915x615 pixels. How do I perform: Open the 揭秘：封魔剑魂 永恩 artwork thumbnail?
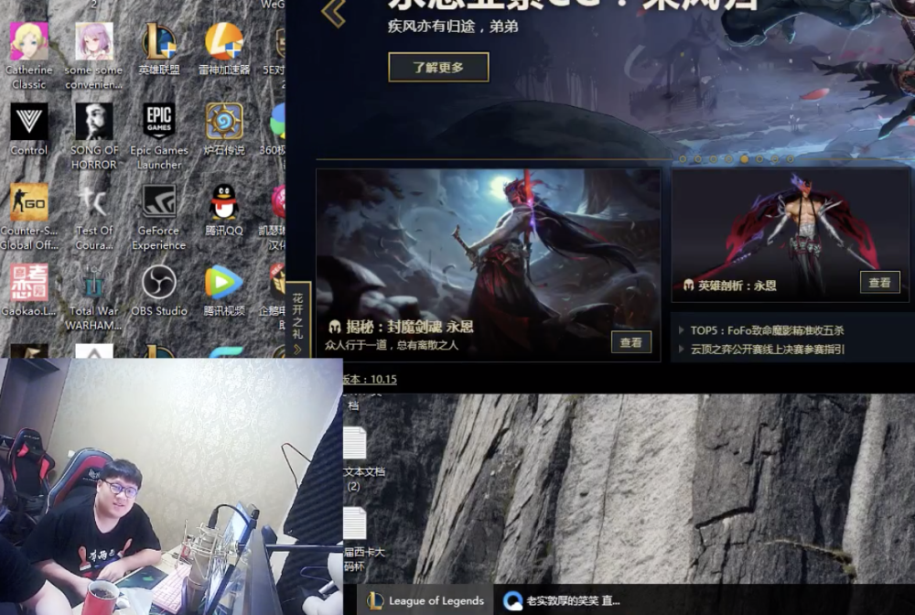489,264
